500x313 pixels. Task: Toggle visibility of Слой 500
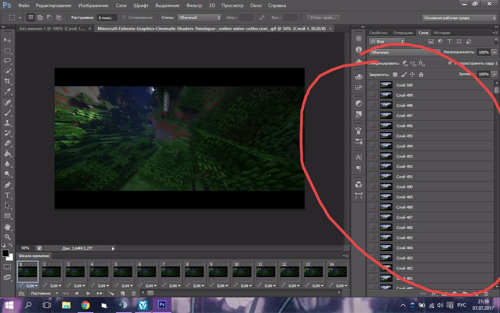[372, 85]
